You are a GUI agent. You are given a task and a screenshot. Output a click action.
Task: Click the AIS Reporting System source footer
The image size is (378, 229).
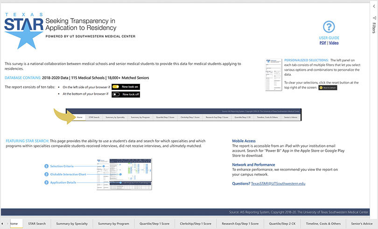click(299, 212)
